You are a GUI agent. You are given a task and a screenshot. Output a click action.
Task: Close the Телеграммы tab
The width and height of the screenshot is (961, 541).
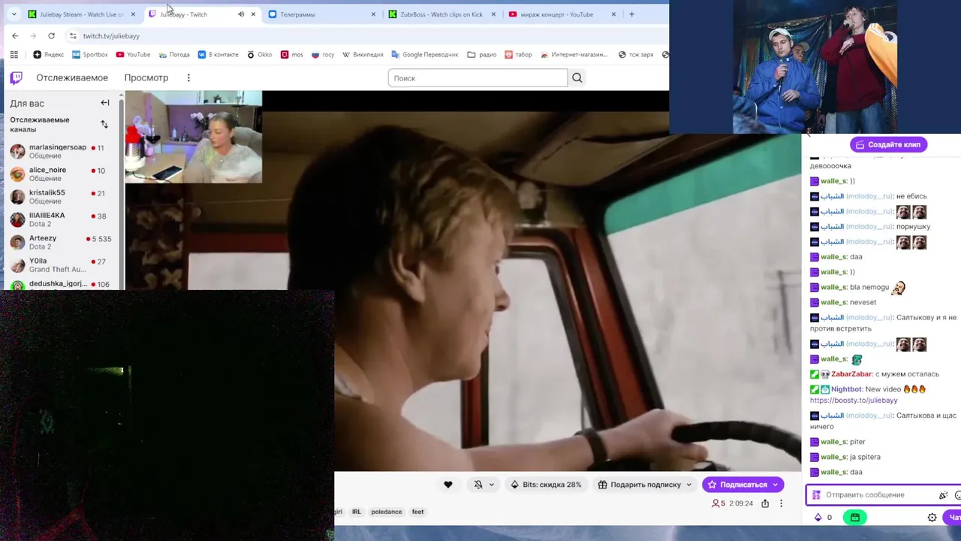click(x=373, y=14)
